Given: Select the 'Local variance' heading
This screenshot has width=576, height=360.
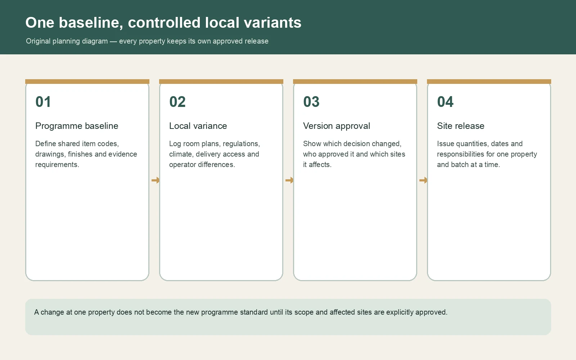Looking at the screenshot, I should [x=198, y=126].
